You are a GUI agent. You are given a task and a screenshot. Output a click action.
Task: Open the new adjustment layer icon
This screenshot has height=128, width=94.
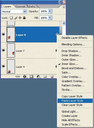pyautogui.click(x=39, y=77)
